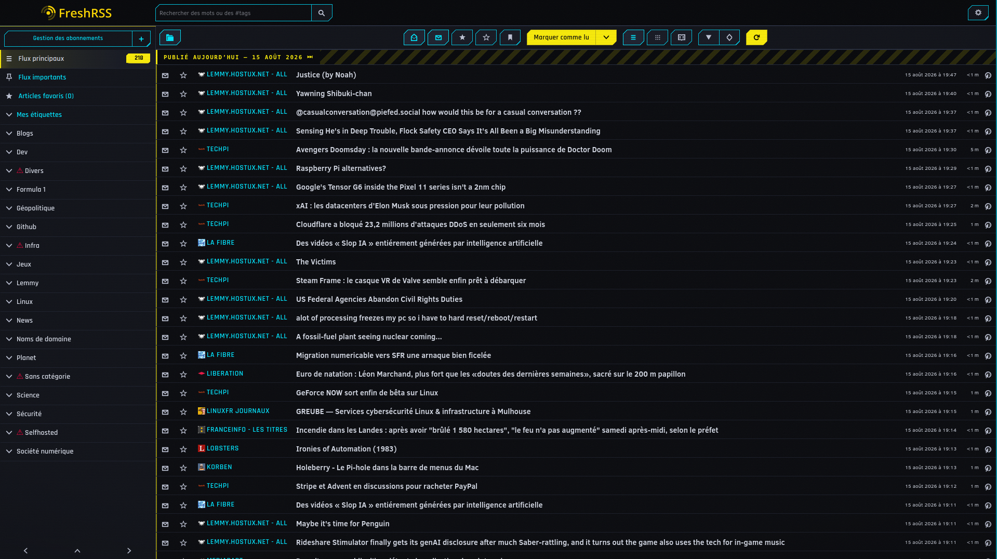Click the up arrow at sidebar bottom
Viewport: 997px width, 559px height.
(x=77, y=551)
